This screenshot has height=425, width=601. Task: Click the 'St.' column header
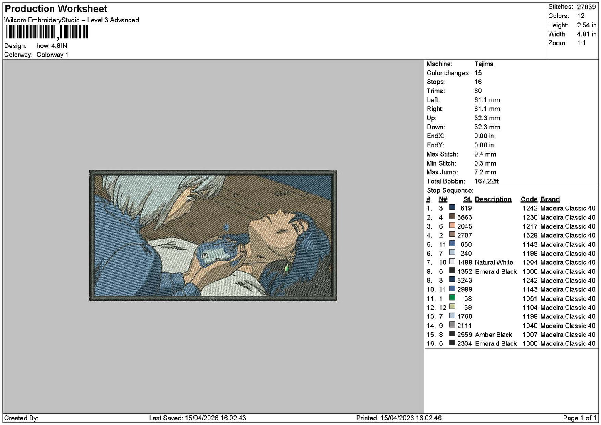[467, 199]
